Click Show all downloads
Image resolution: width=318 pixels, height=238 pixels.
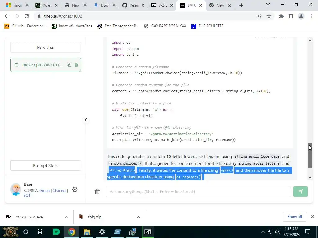tap(294, 217)
